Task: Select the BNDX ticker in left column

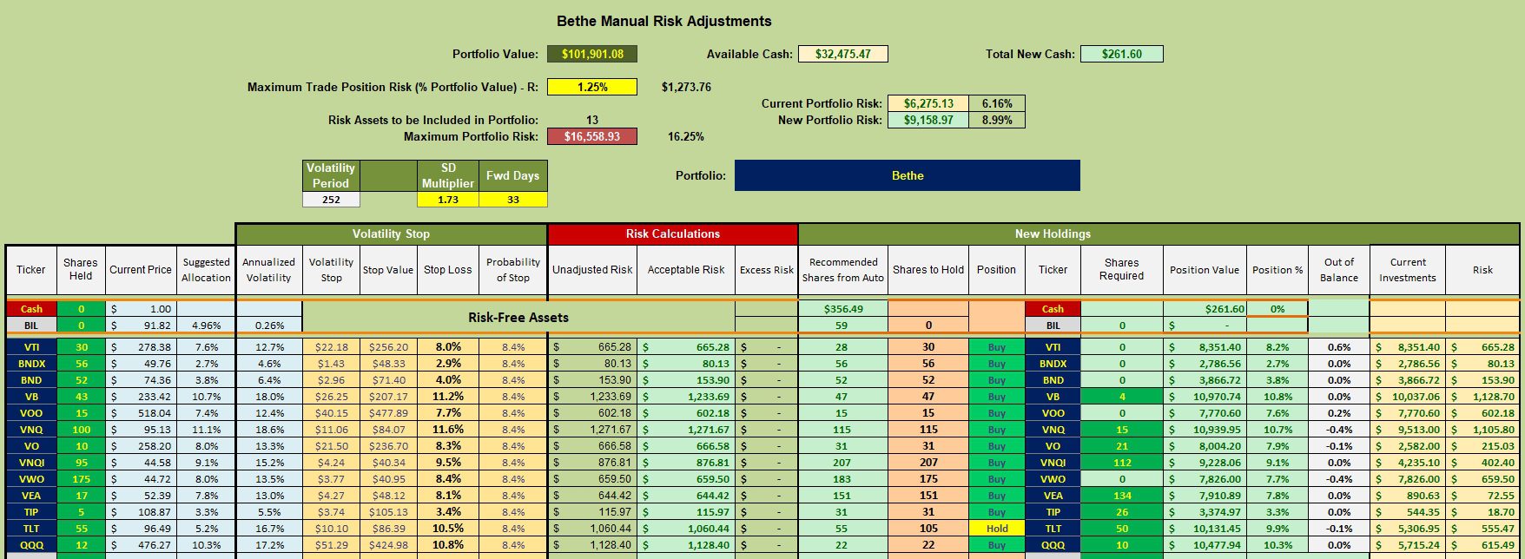Action: (x=31, y=364)
